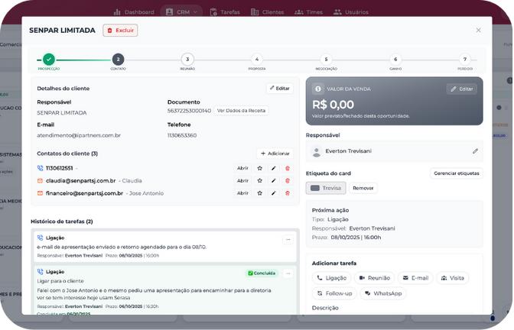514x330 pixels.
Task: Jump to stage 4 Proposta in pipeline
Action: (257, 59)
